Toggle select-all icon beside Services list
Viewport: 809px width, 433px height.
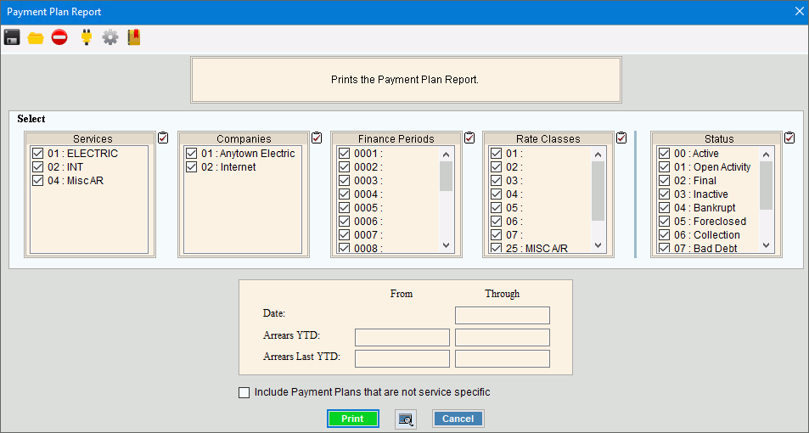(x=163, y=138)
